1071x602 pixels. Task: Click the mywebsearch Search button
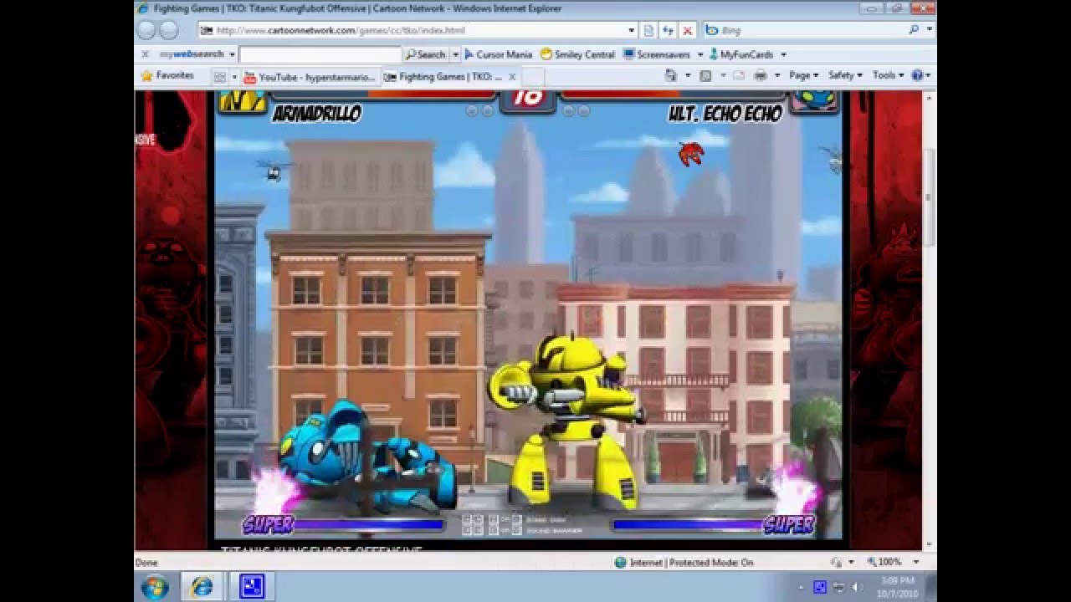[427, 54]
